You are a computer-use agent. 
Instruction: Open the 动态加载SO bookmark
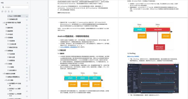[13, 70]
